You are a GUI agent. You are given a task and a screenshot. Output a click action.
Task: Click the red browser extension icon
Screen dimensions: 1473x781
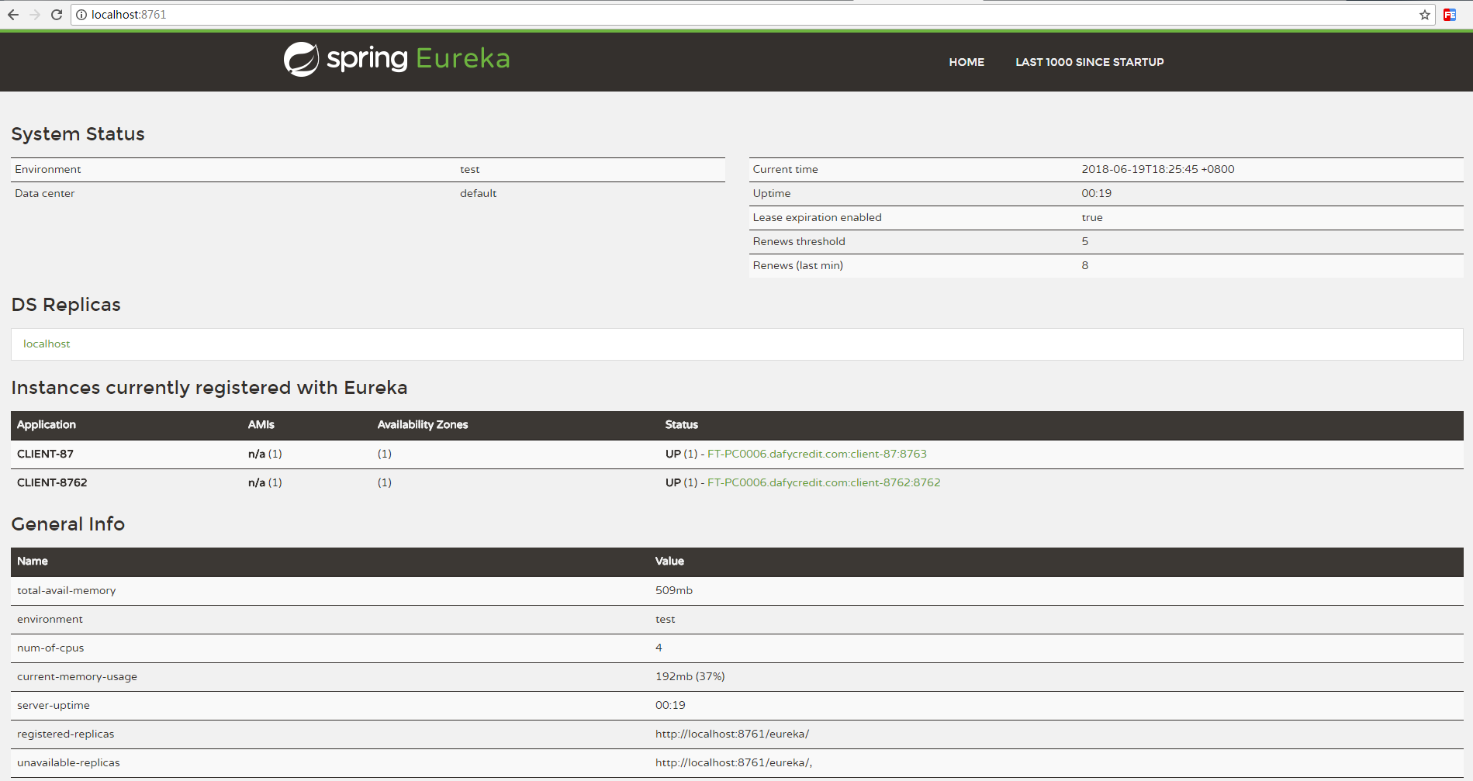[x=1450, y=14]
